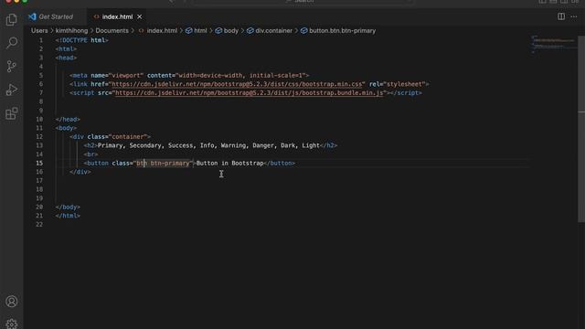The image size is (585, 329).
Task: Click the opening head tag
Action: tap(66, 58)
